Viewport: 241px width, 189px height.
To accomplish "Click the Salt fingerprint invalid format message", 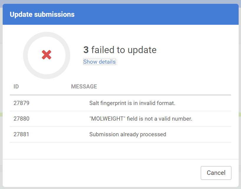I will click(132, 103).
